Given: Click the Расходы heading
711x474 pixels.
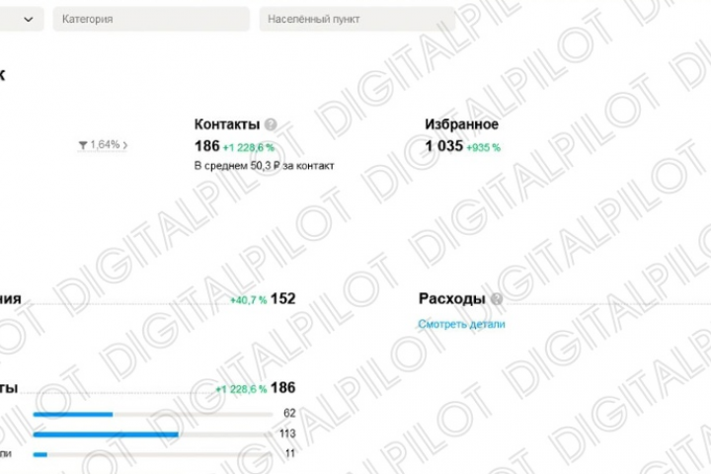Looking at the screenshot, I should 451,298.
